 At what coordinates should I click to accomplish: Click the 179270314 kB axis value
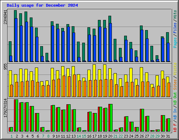(5, 108)
